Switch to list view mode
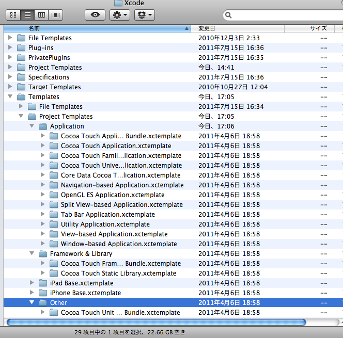Viewport: 343px width, 338px height. point(27,15)
